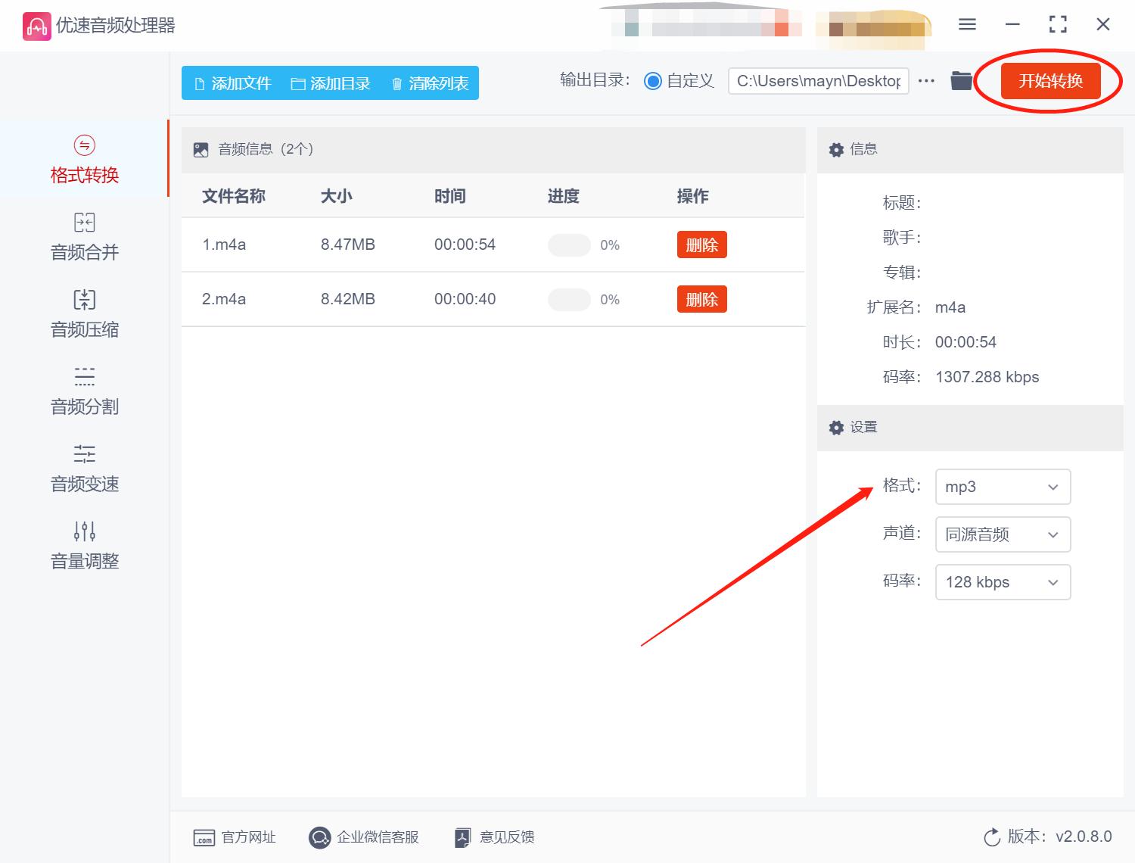1135x863 pixels.
Task: Open the 企业微信客服 customer service icon
Action: coord(320,837)
